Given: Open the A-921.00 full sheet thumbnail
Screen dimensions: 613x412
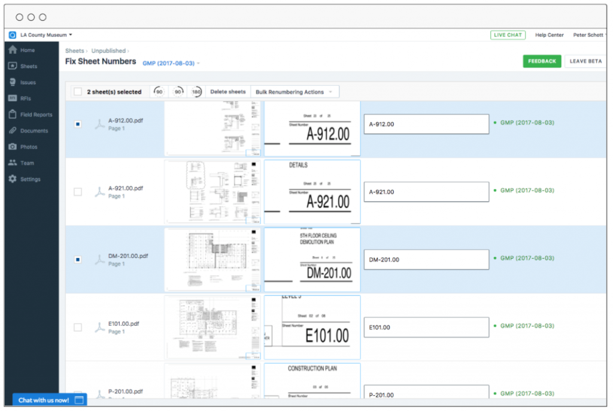Looking at the screenshot, I should click(213, 192).
